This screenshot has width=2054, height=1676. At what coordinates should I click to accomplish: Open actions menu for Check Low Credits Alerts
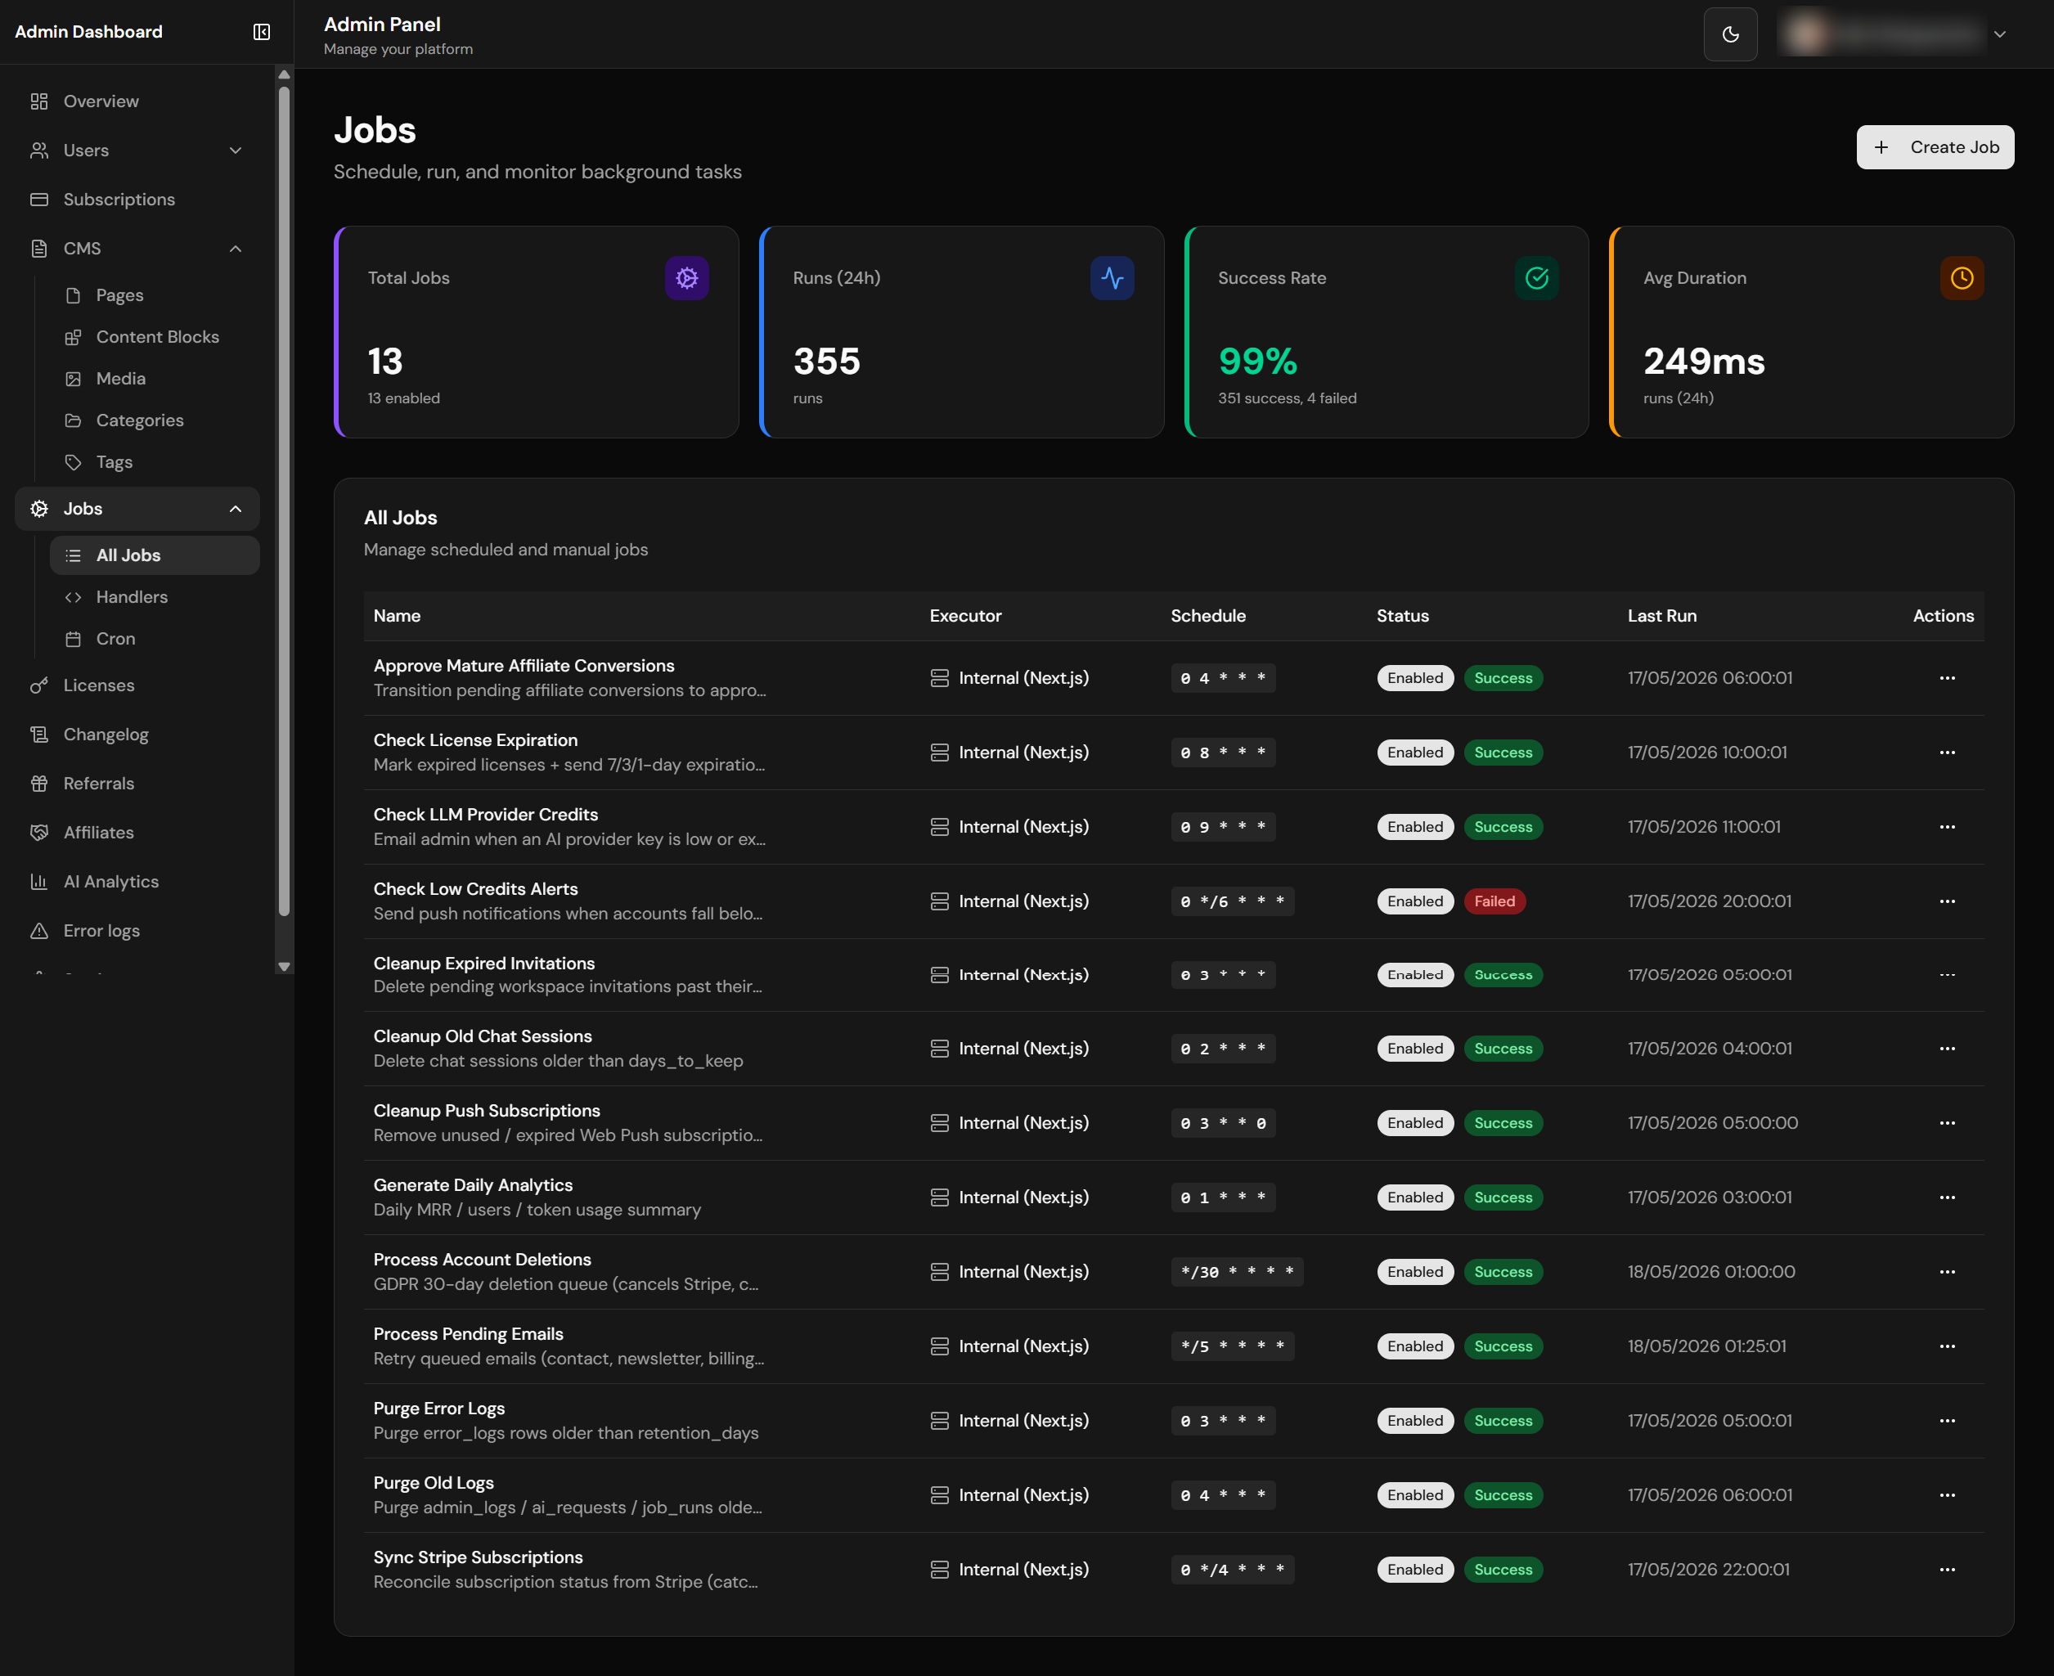[1947, 901]
